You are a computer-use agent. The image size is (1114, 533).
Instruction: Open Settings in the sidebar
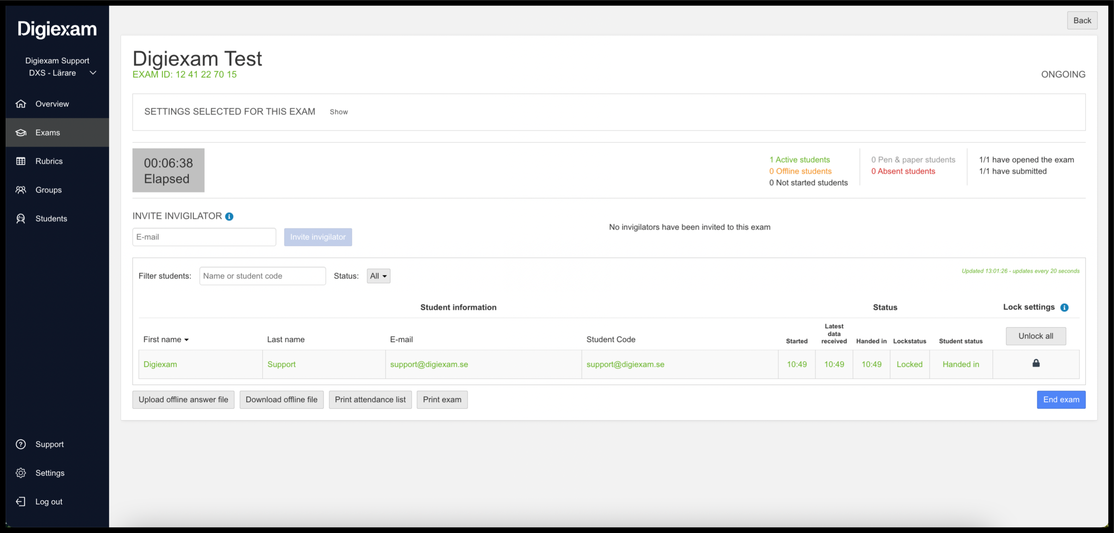point(57,473)
